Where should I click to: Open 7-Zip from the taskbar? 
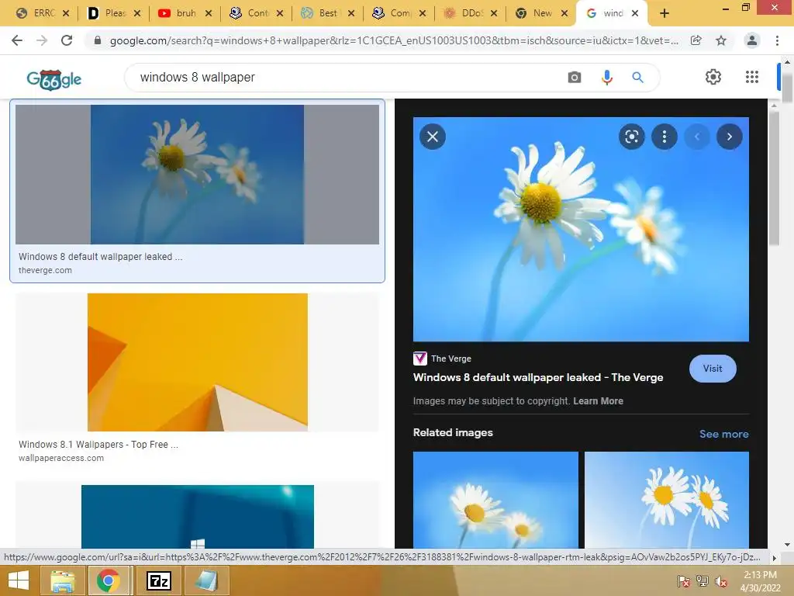click(x=158, y=580)
